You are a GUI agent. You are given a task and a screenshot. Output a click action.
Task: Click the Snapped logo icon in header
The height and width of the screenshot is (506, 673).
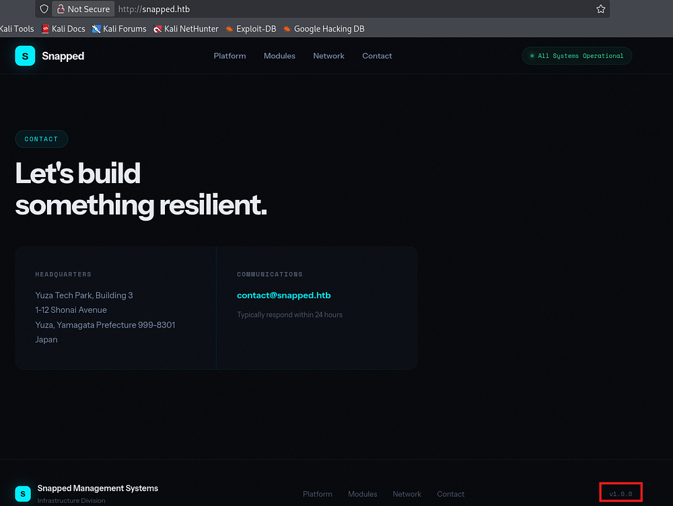[x=25, y=56]
